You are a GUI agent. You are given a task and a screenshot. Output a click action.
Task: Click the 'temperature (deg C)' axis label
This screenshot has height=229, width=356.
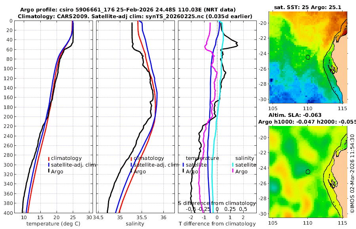click(53, 224)
